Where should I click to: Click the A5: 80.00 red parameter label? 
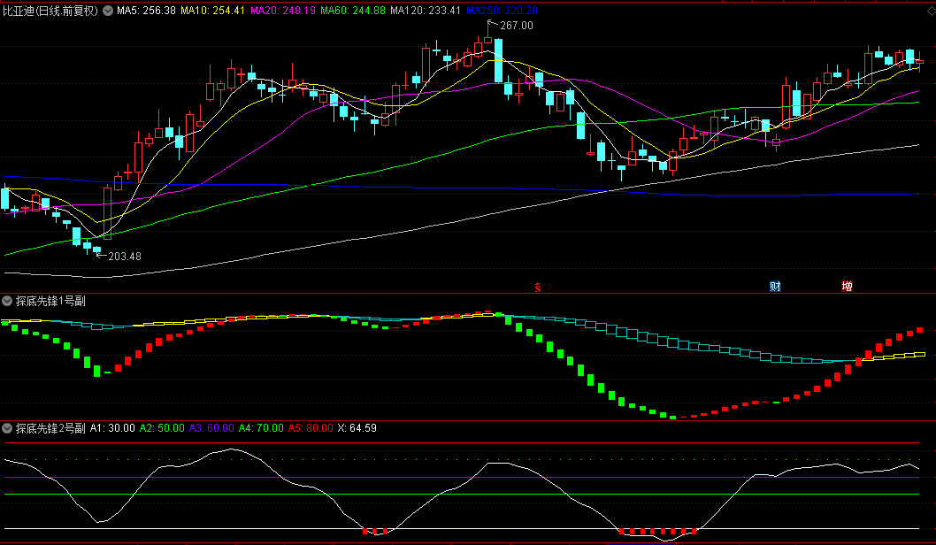coord(311,428)
